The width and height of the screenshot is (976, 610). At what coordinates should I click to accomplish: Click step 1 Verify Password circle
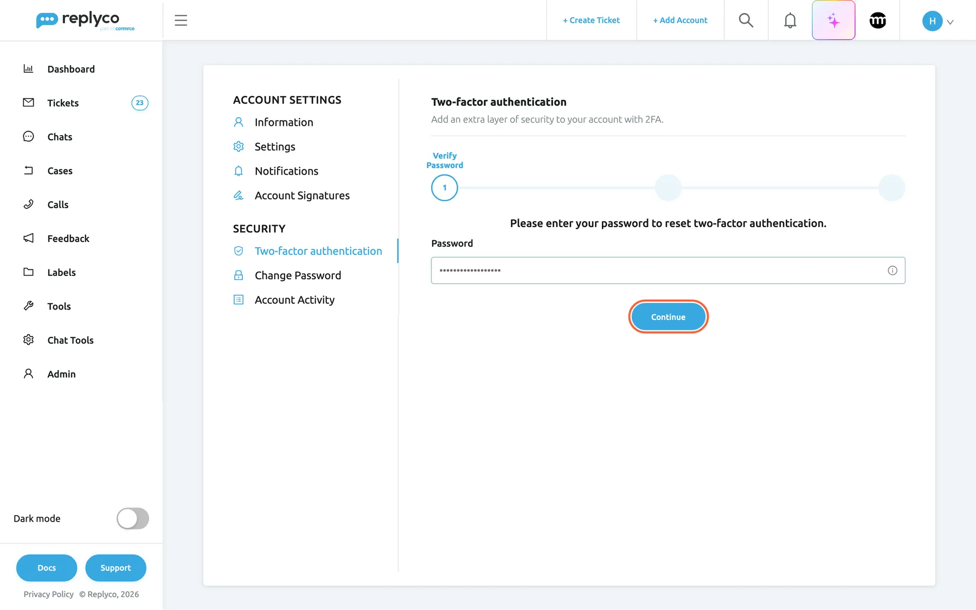click(445, 188)
